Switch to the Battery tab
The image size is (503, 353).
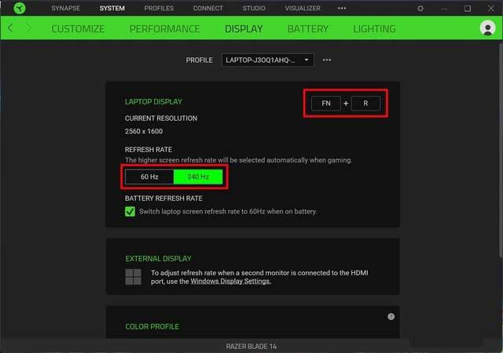(307, 29)
